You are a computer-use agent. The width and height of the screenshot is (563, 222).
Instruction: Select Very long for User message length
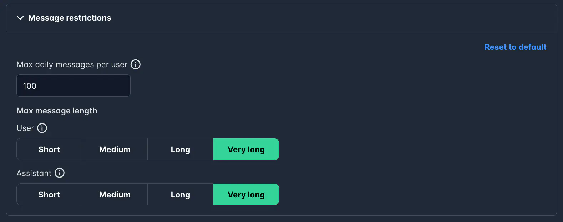tap(246, 149)
